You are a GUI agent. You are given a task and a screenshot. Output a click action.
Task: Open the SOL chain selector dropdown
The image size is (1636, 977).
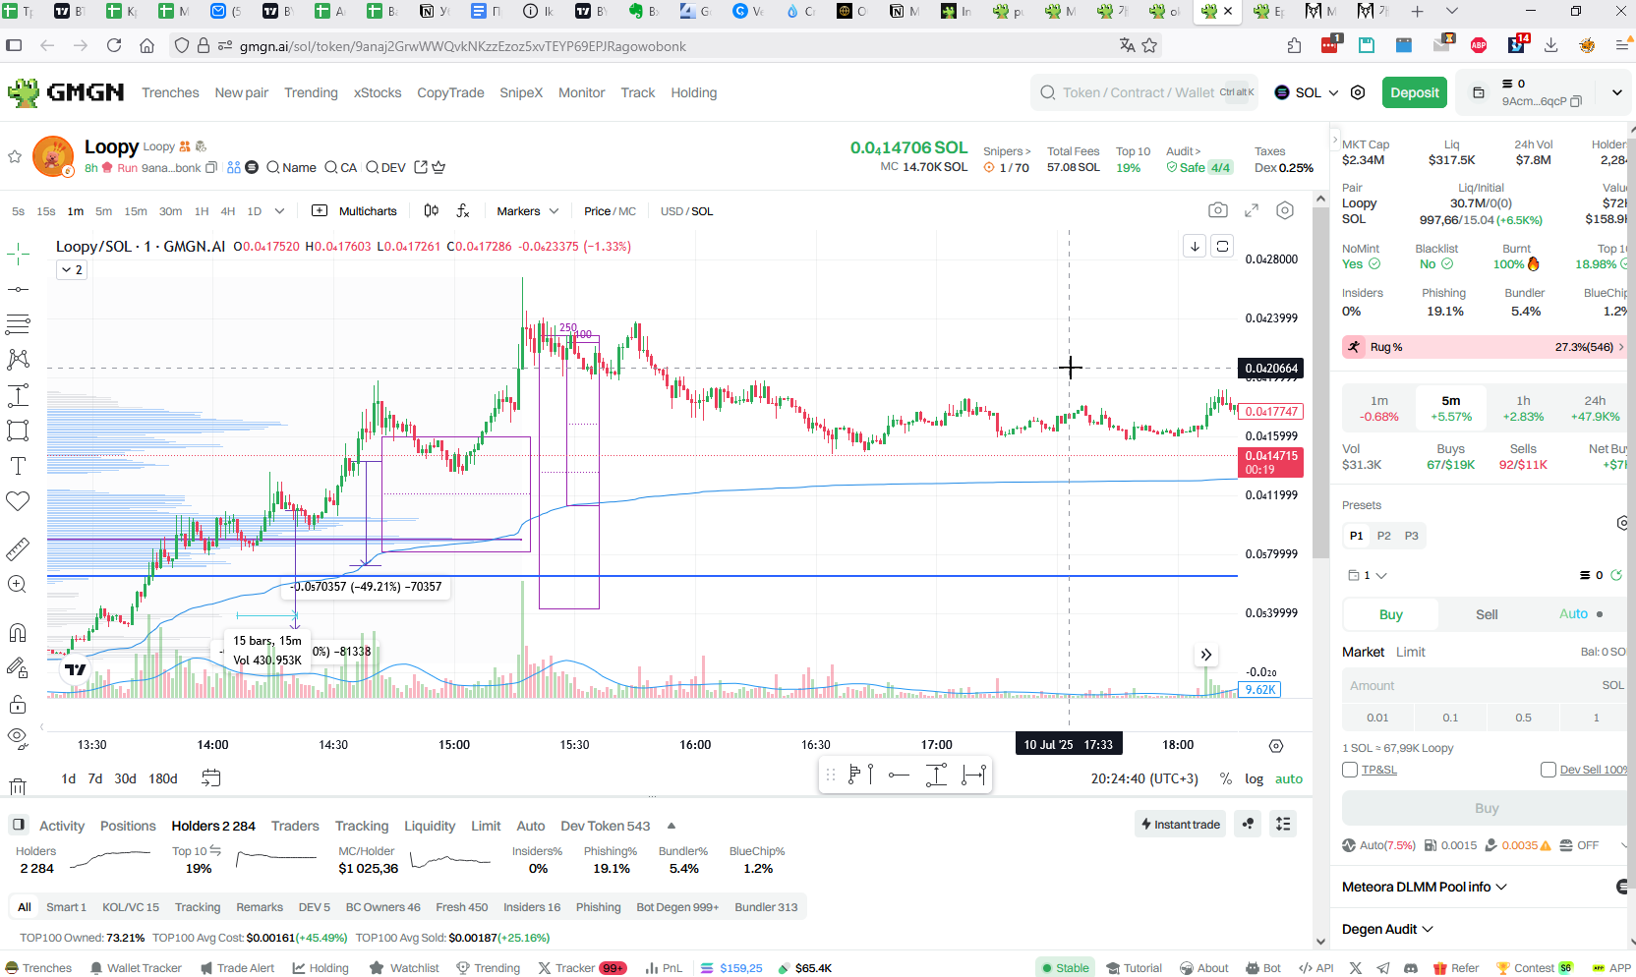tap(1307, 92)
